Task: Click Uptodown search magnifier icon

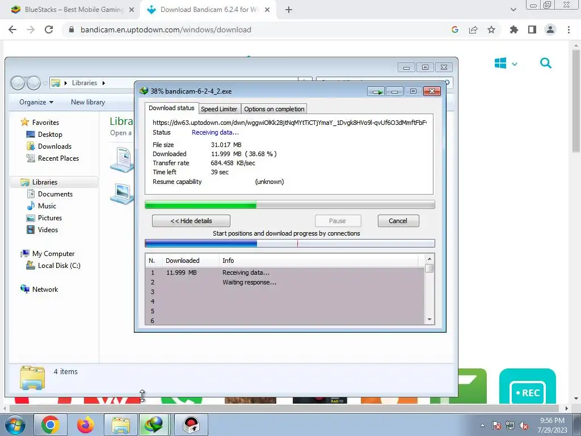Action: pos(546,64)
